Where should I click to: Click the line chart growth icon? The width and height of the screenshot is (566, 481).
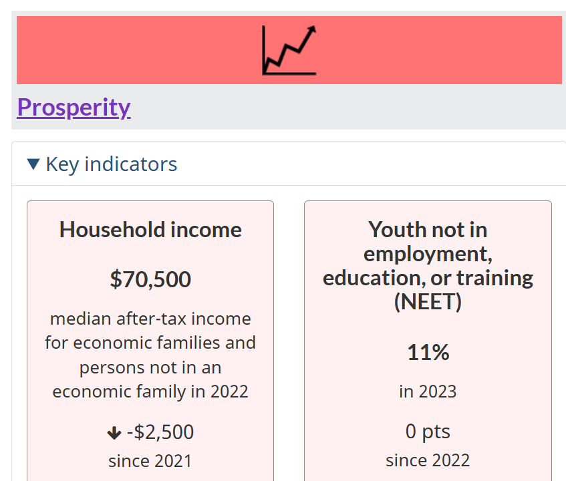pyautogui.click(x=289, y=50)
